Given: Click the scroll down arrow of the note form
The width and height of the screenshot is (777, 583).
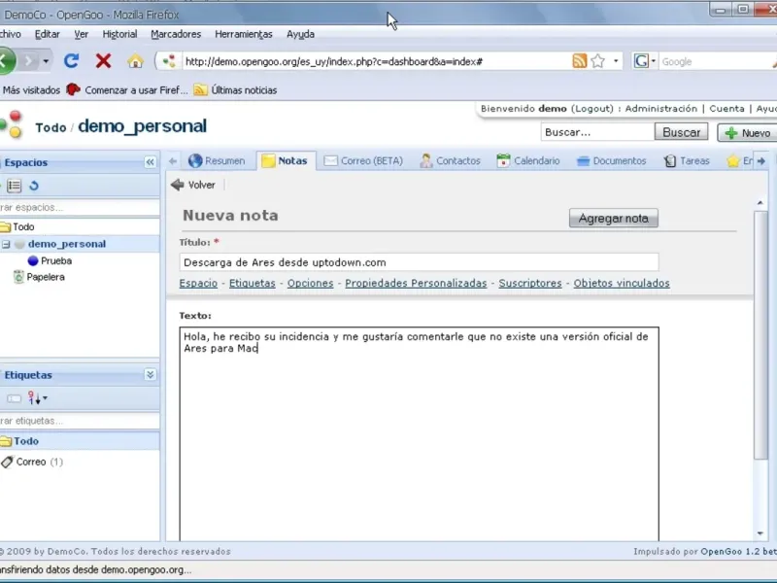Looking at the screenshot, I should (x=760, y=533).
